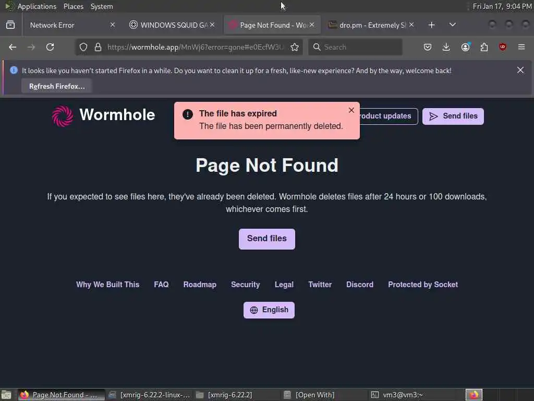Screen dimensions: 534x401
Task: Click the show desktop icon in taskbar
Action: tap(6, 395)
